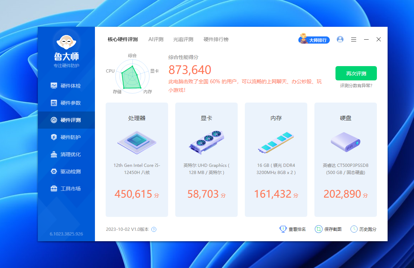
Task: Click the disk score 202,890
Action: click(x=342, y=194)
